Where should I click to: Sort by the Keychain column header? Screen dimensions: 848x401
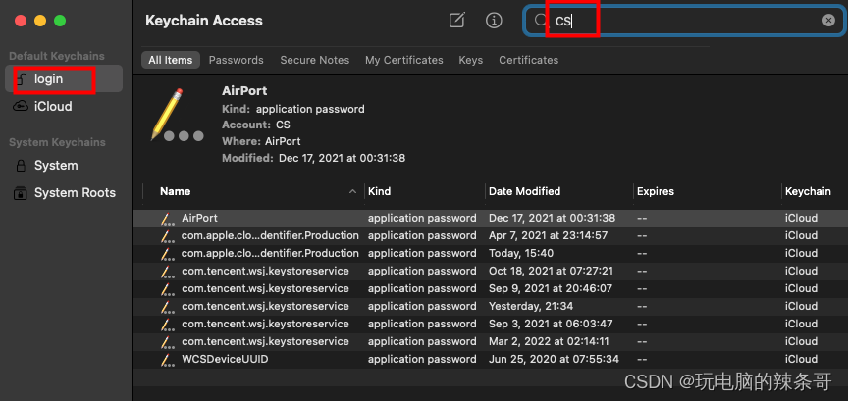[808, 191]
